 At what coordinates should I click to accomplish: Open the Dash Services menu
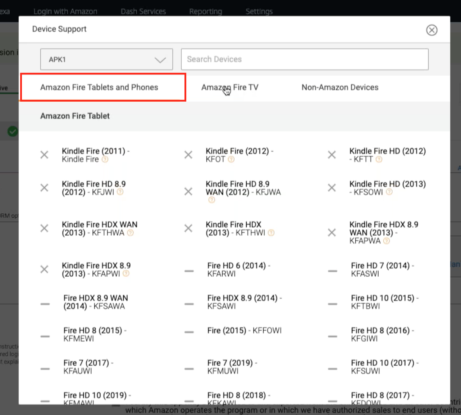coord(143,12)
